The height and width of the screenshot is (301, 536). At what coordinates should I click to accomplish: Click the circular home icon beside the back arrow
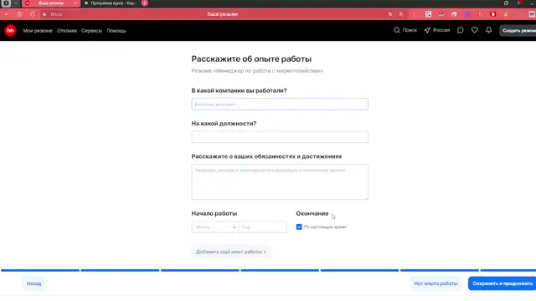click(x=19, y=14)
